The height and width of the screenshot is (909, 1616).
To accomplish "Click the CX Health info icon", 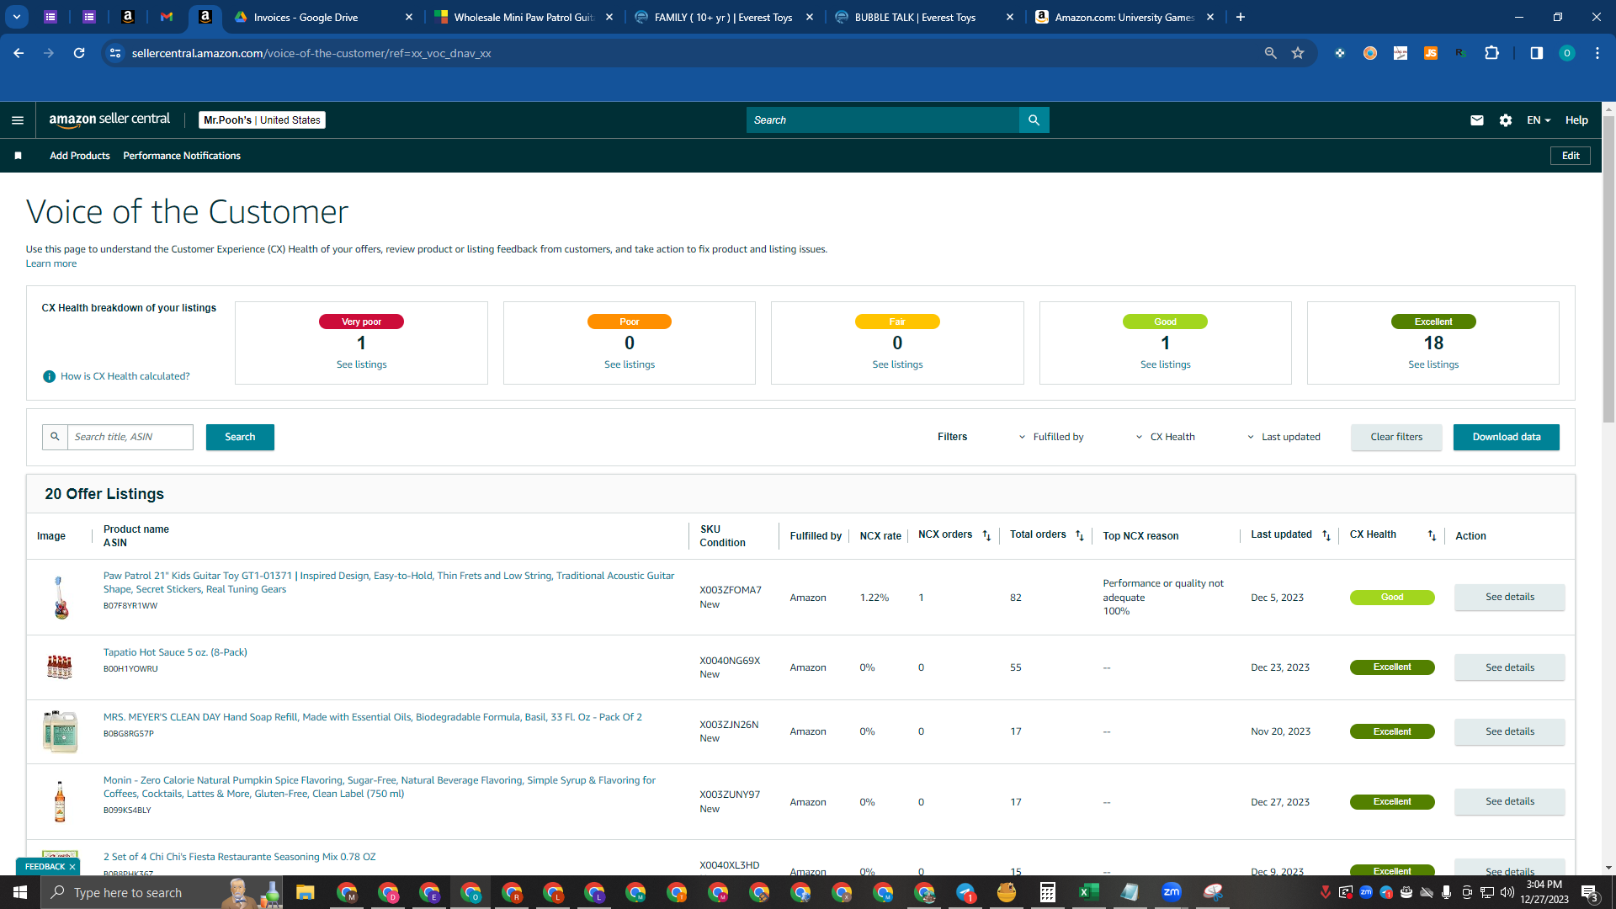I will (x=49, y=376).
